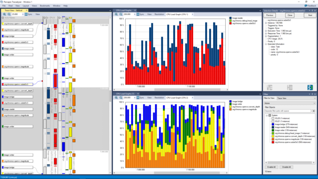Toggle the System checkbox in the Filter tree
This screenshot has width=318, height=179.
[x=270, y=115]
